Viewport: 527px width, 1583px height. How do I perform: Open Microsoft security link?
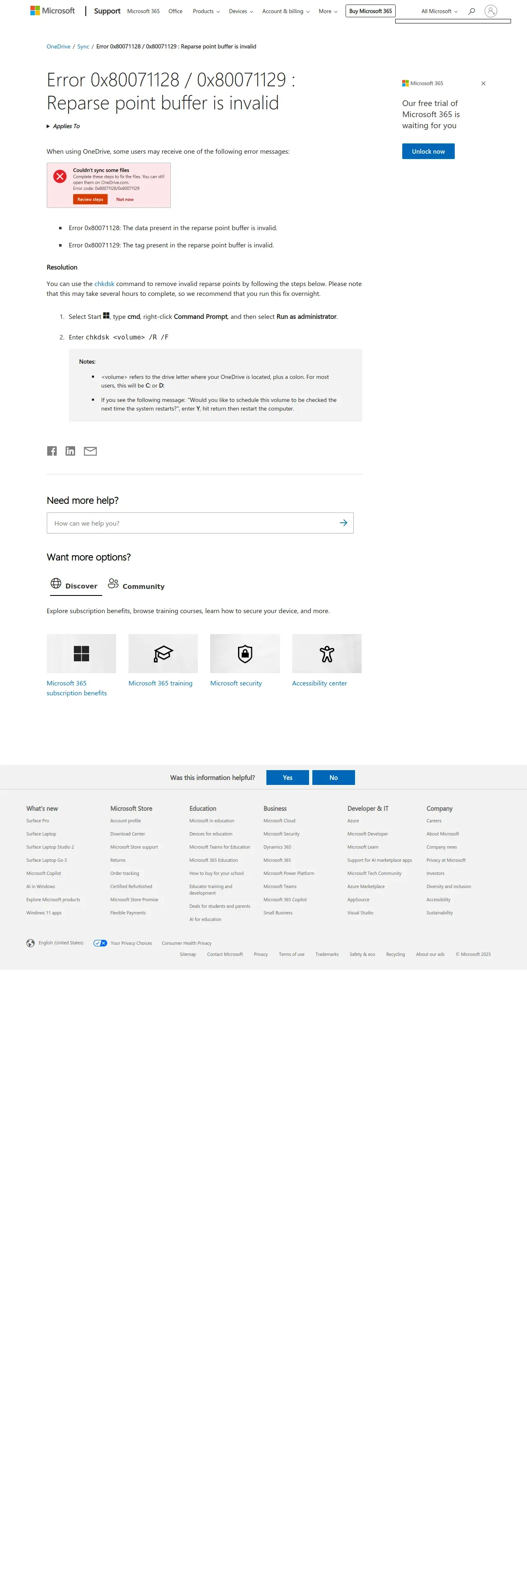[236, 683]
